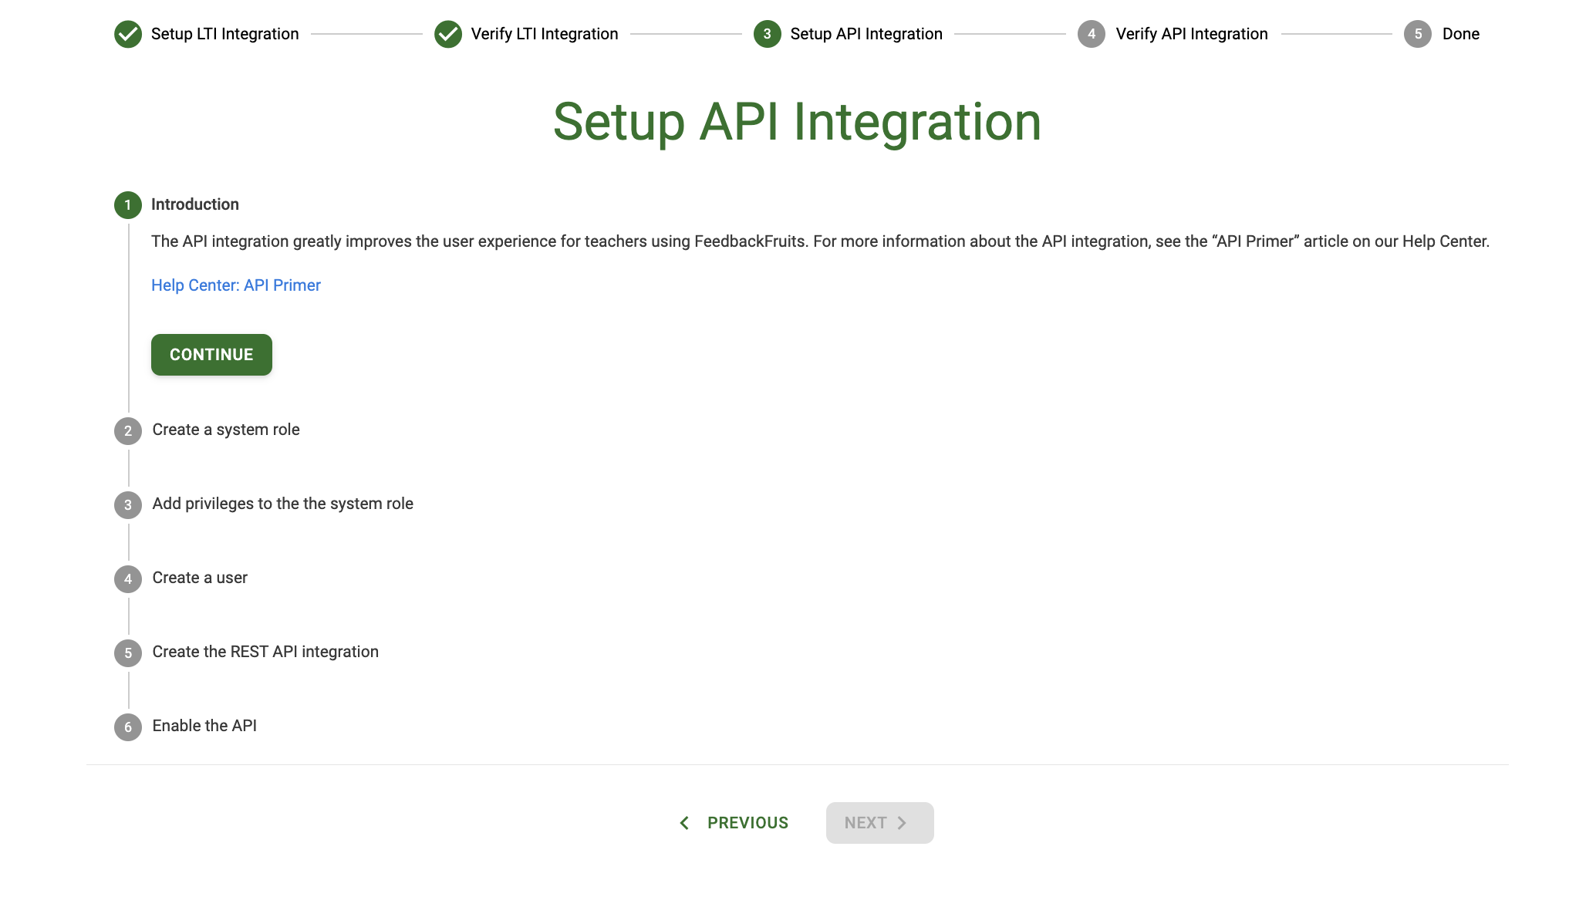1586x897 pixels.
Task: Click the number 6 circle beside Enable the API
Action: click(128, 727)
